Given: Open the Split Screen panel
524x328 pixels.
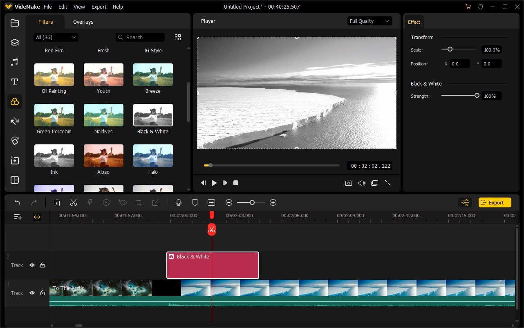Looking at the screenshot, I should [15, 180].
